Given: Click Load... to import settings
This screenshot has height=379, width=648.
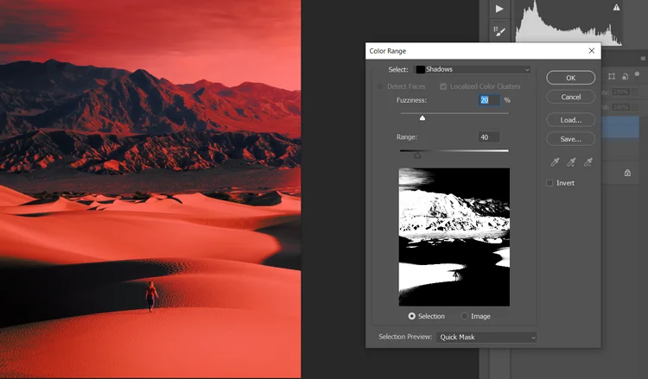Looking at the screenshot, I should click(x=570, y=120).
